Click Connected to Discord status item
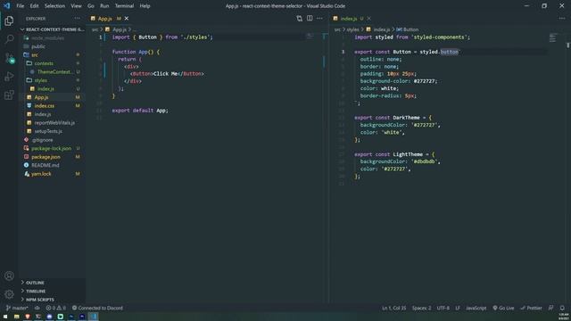The height and width of the screenshot is (321, 571). coord(97,308)
